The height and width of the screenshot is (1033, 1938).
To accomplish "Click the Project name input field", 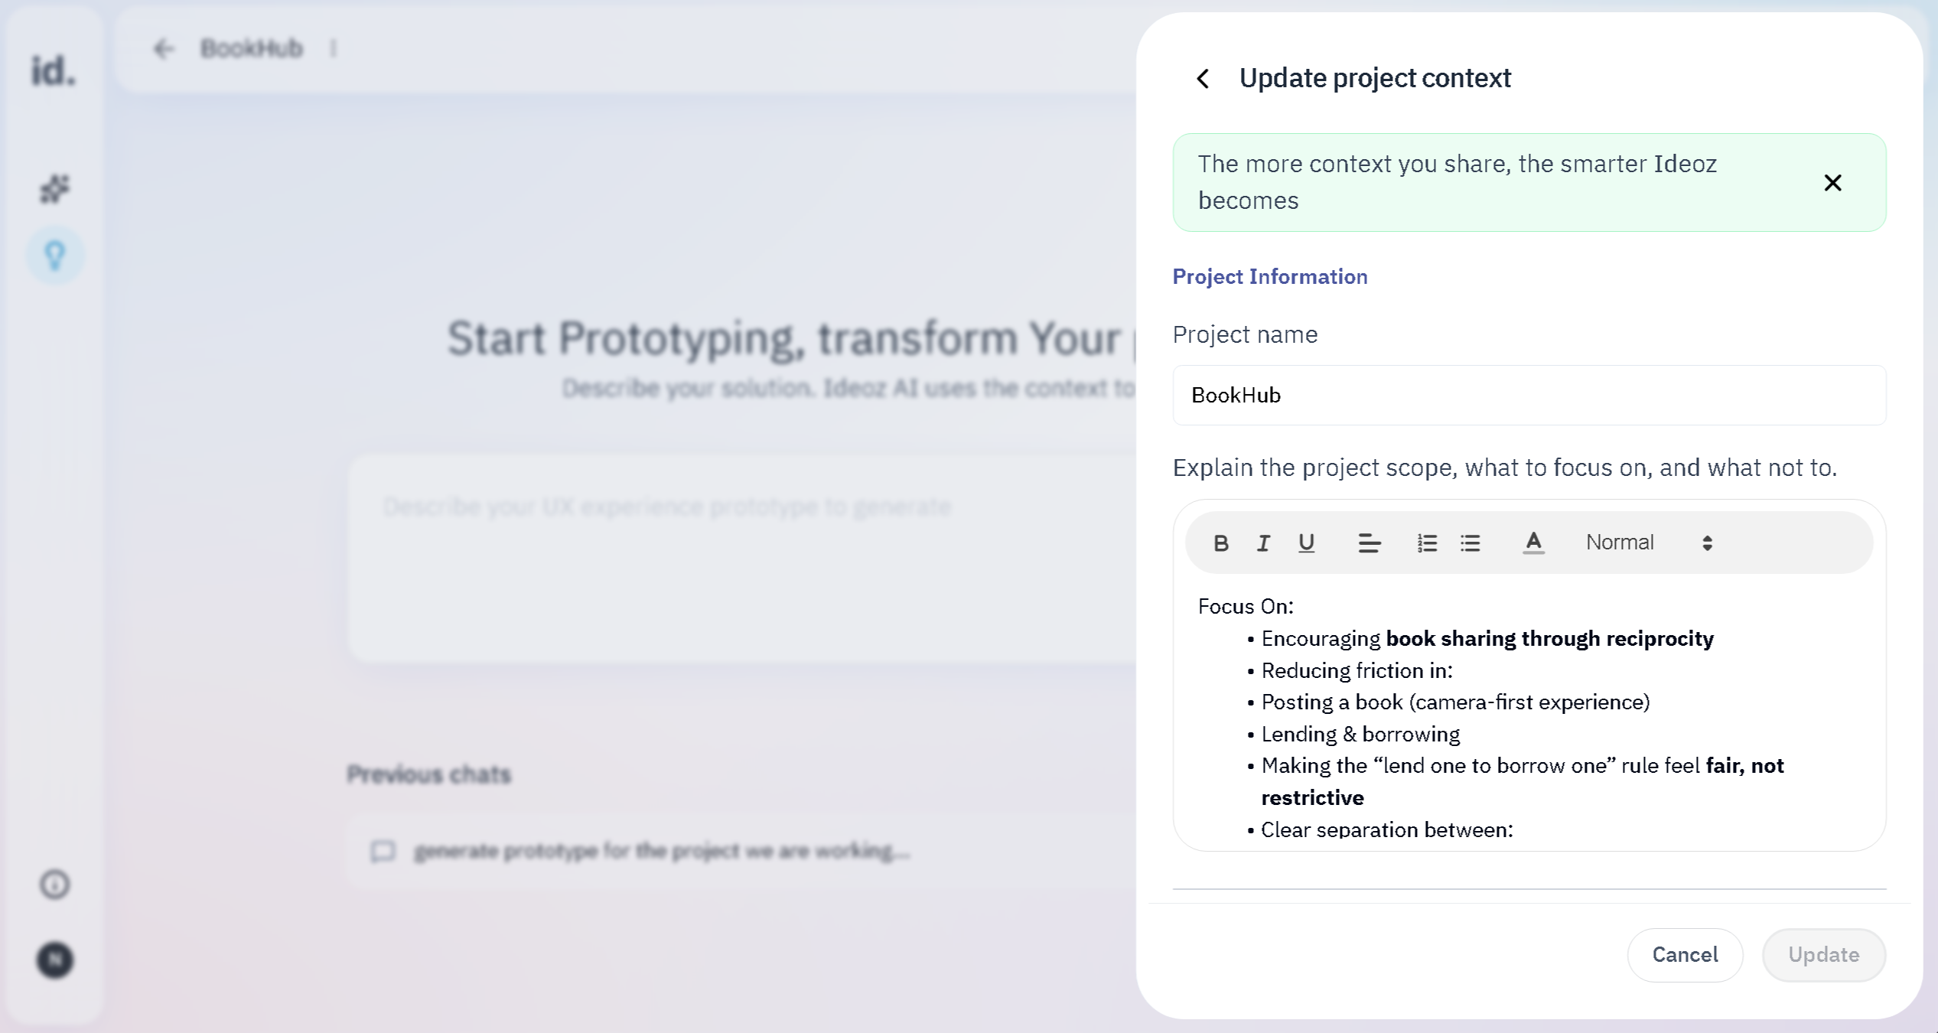I will click(1529, 395).
